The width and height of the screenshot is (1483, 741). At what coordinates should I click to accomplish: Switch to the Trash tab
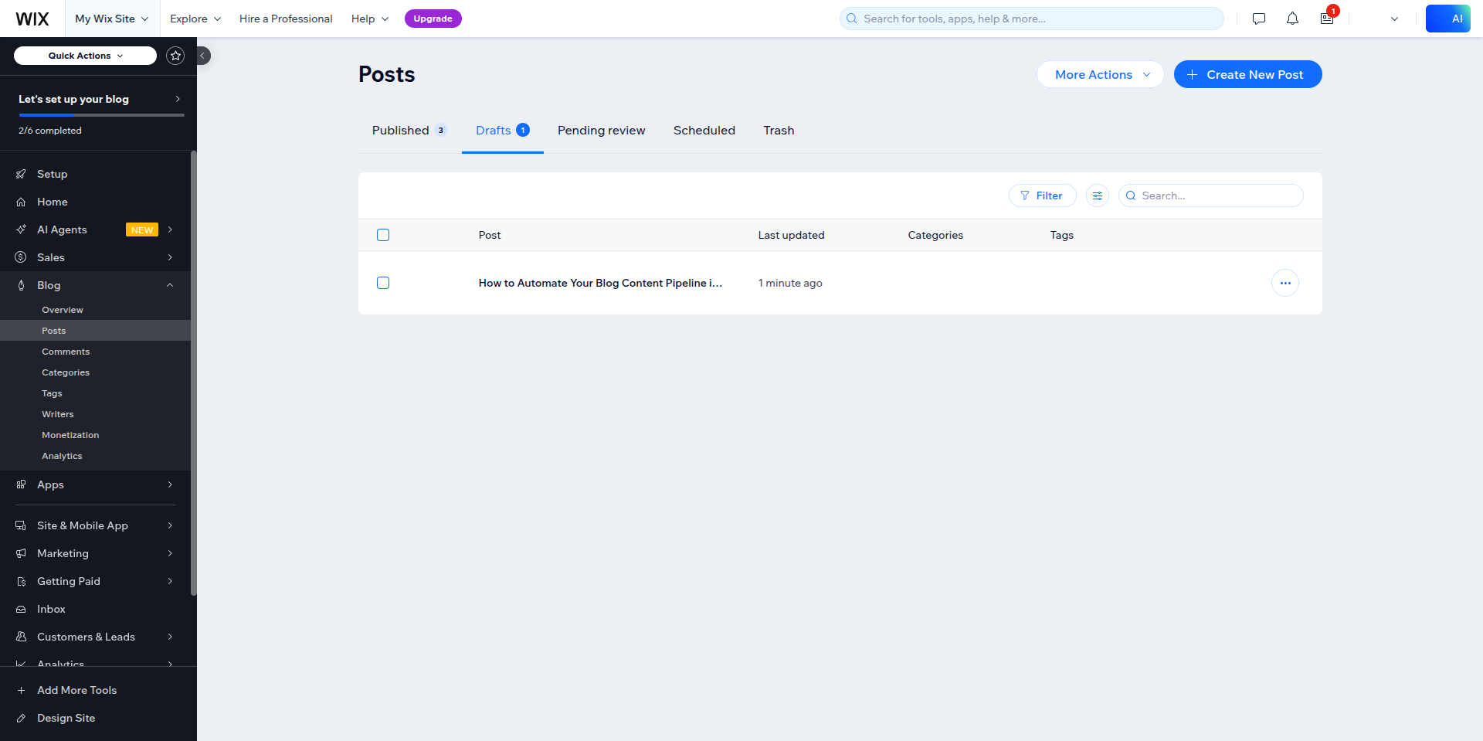(x=779, y=131)
